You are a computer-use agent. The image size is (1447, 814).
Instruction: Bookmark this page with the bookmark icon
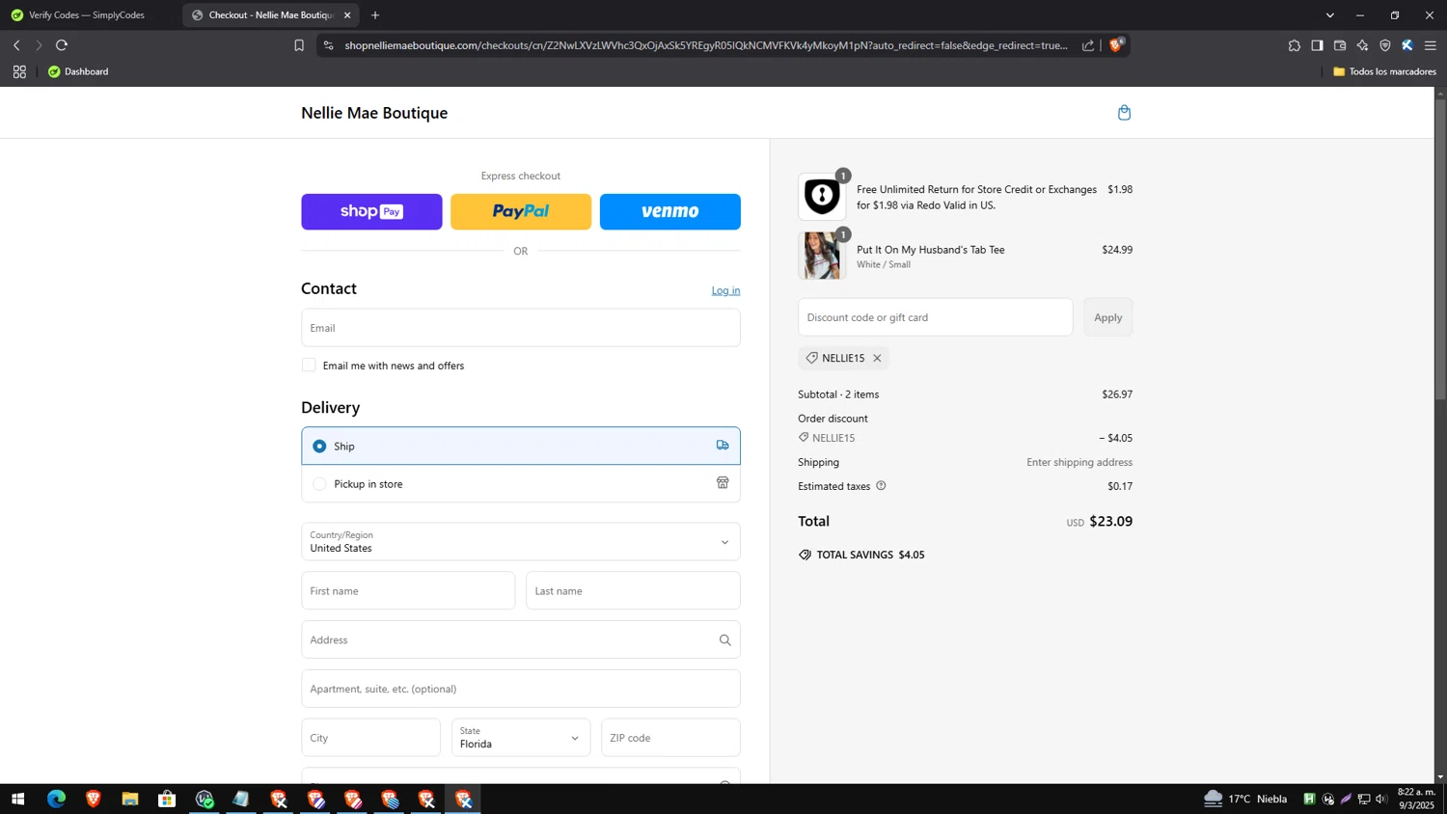point(299,45)
